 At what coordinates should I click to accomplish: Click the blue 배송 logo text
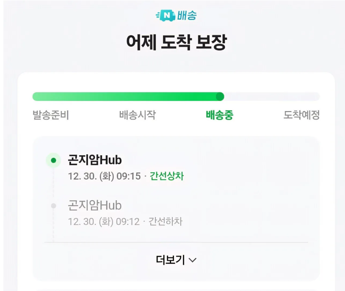(187, 16)
